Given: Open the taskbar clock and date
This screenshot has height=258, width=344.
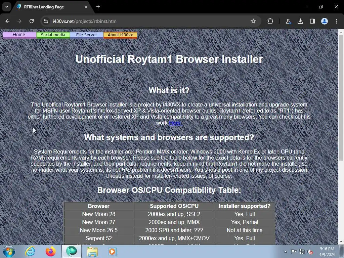Looking at the screenshot, I should 327,252.
